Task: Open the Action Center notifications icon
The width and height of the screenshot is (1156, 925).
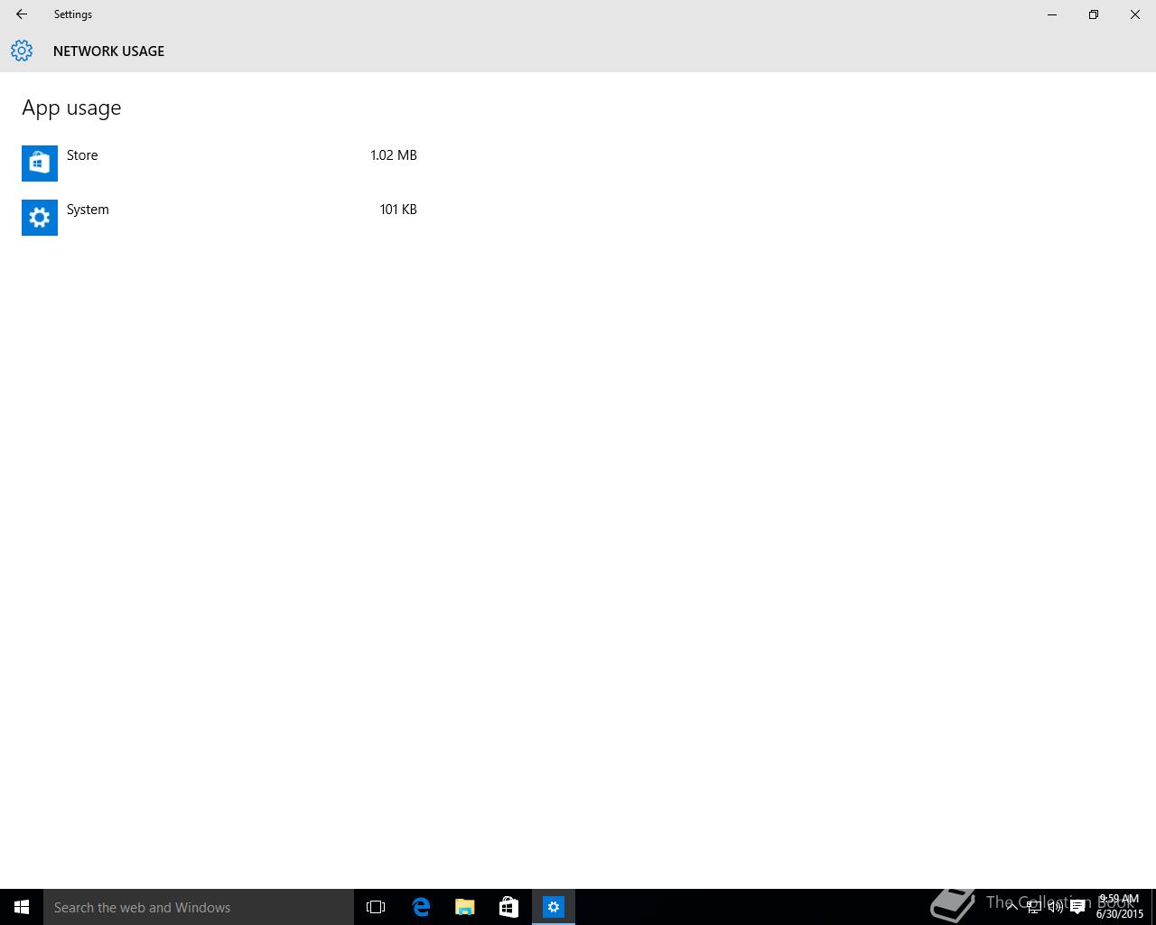Action: pos(1077,907)
